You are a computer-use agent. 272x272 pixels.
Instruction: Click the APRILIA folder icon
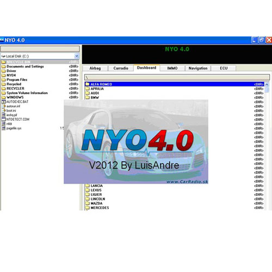tap(88, 89)
